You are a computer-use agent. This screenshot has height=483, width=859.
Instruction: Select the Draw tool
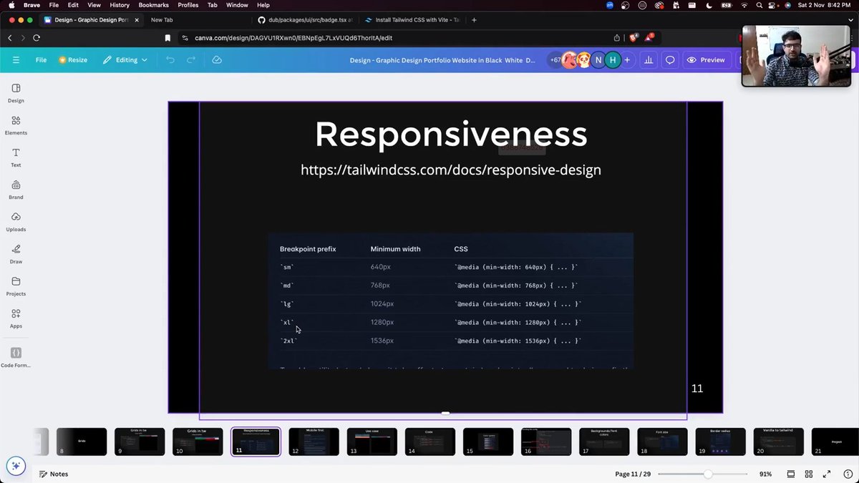click(16, 254)
